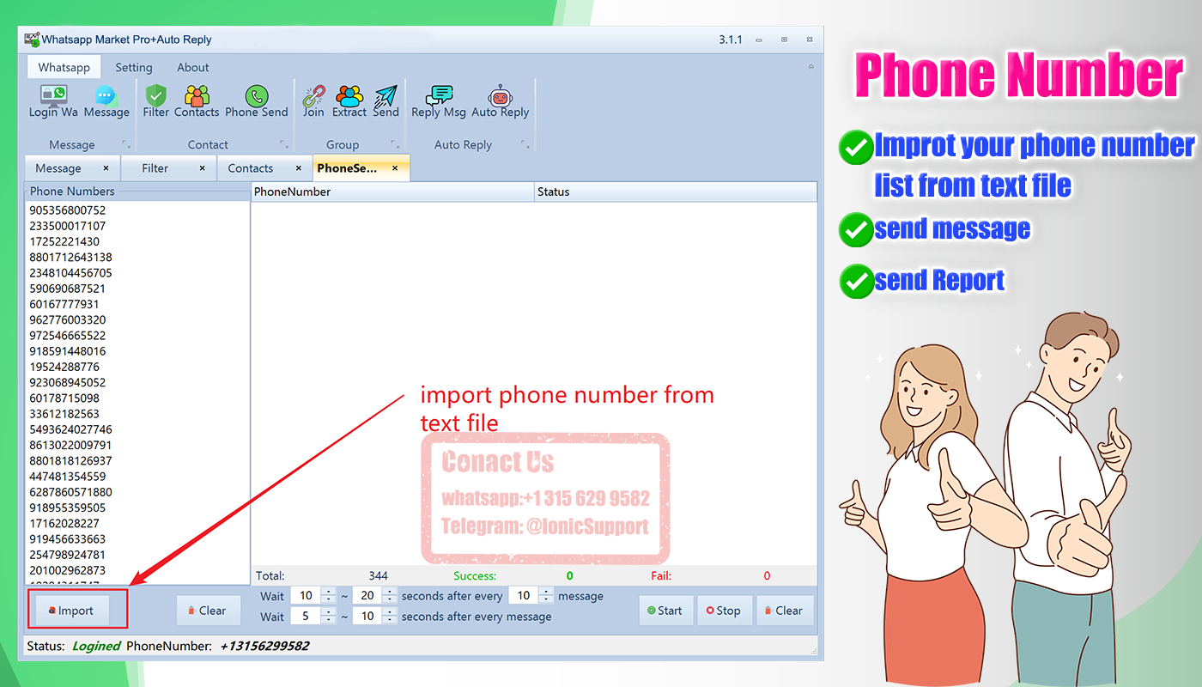This screenshot has height=687, width=1202.
Task: Increase the message count before the word message
Action: click(x=547, y=592)
